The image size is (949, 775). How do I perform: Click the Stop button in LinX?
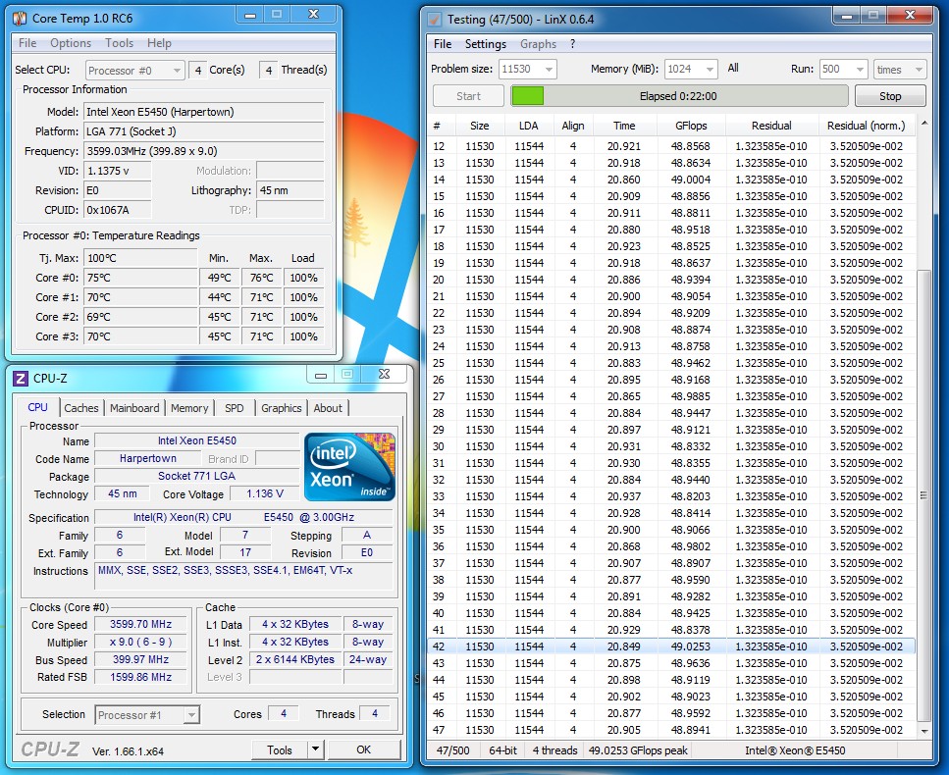click(890, 96)
